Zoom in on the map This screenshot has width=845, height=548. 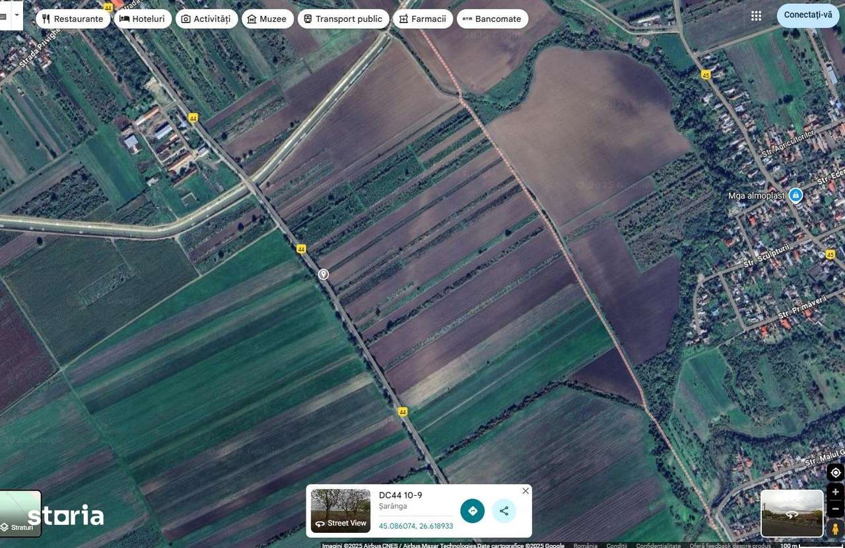834,492
